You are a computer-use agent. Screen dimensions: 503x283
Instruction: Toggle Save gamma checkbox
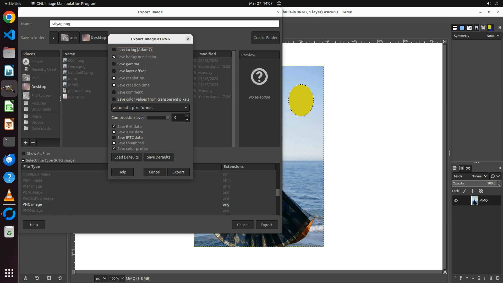tap(114, 64)
